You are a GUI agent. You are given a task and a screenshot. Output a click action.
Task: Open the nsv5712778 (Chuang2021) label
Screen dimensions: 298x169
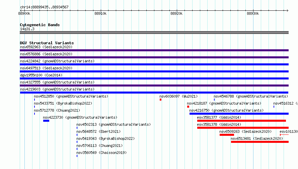click(57, 110)
